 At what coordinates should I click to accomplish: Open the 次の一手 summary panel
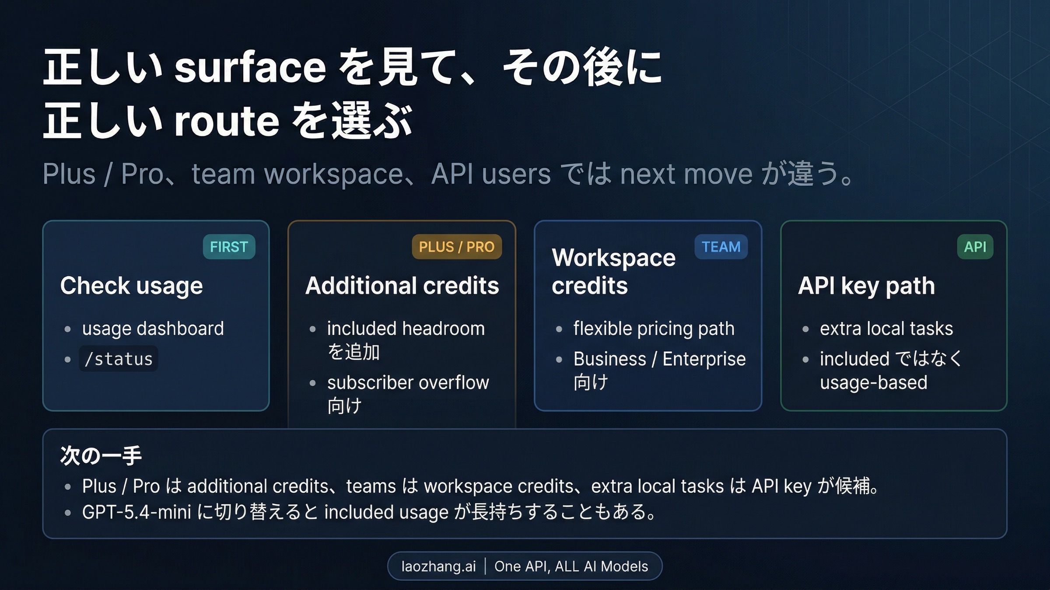point(525,481)
